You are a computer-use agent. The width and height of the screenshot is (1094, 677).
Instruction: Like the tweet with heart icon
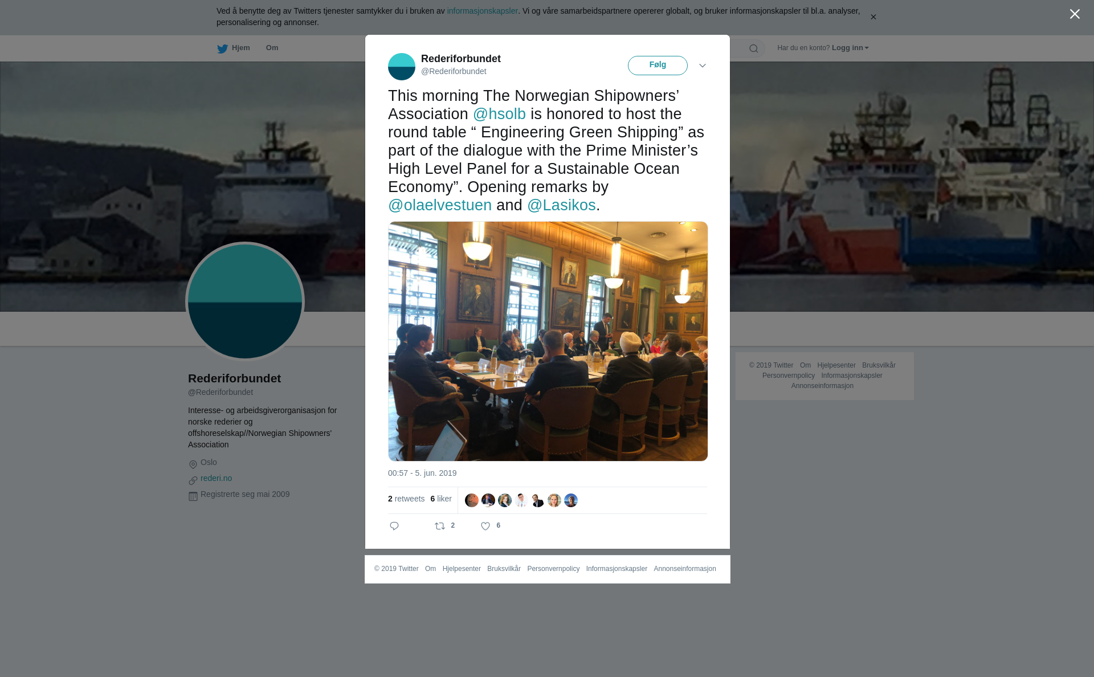[485, 526]
